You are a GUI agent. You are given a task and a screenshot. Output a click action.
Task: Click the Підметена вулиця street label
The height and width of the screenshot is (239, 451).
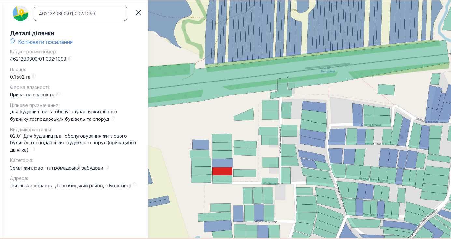[265, 221]
